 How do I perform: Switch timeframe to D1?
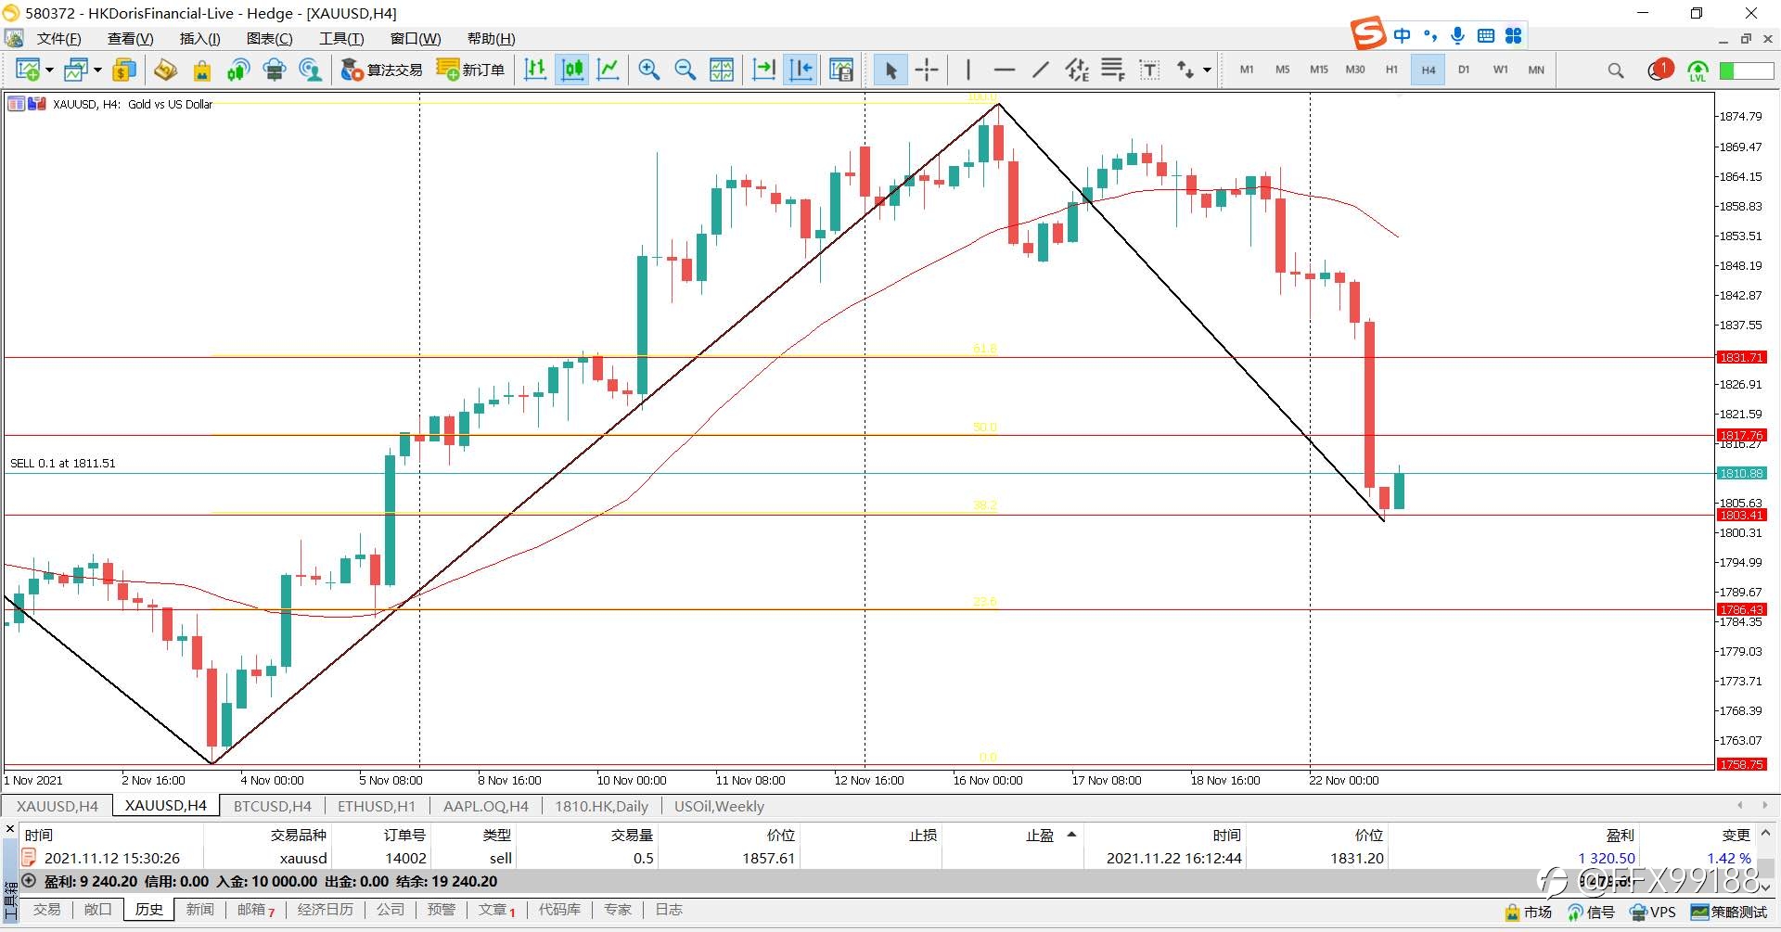pyautogui.click(x=1464, y=70)
